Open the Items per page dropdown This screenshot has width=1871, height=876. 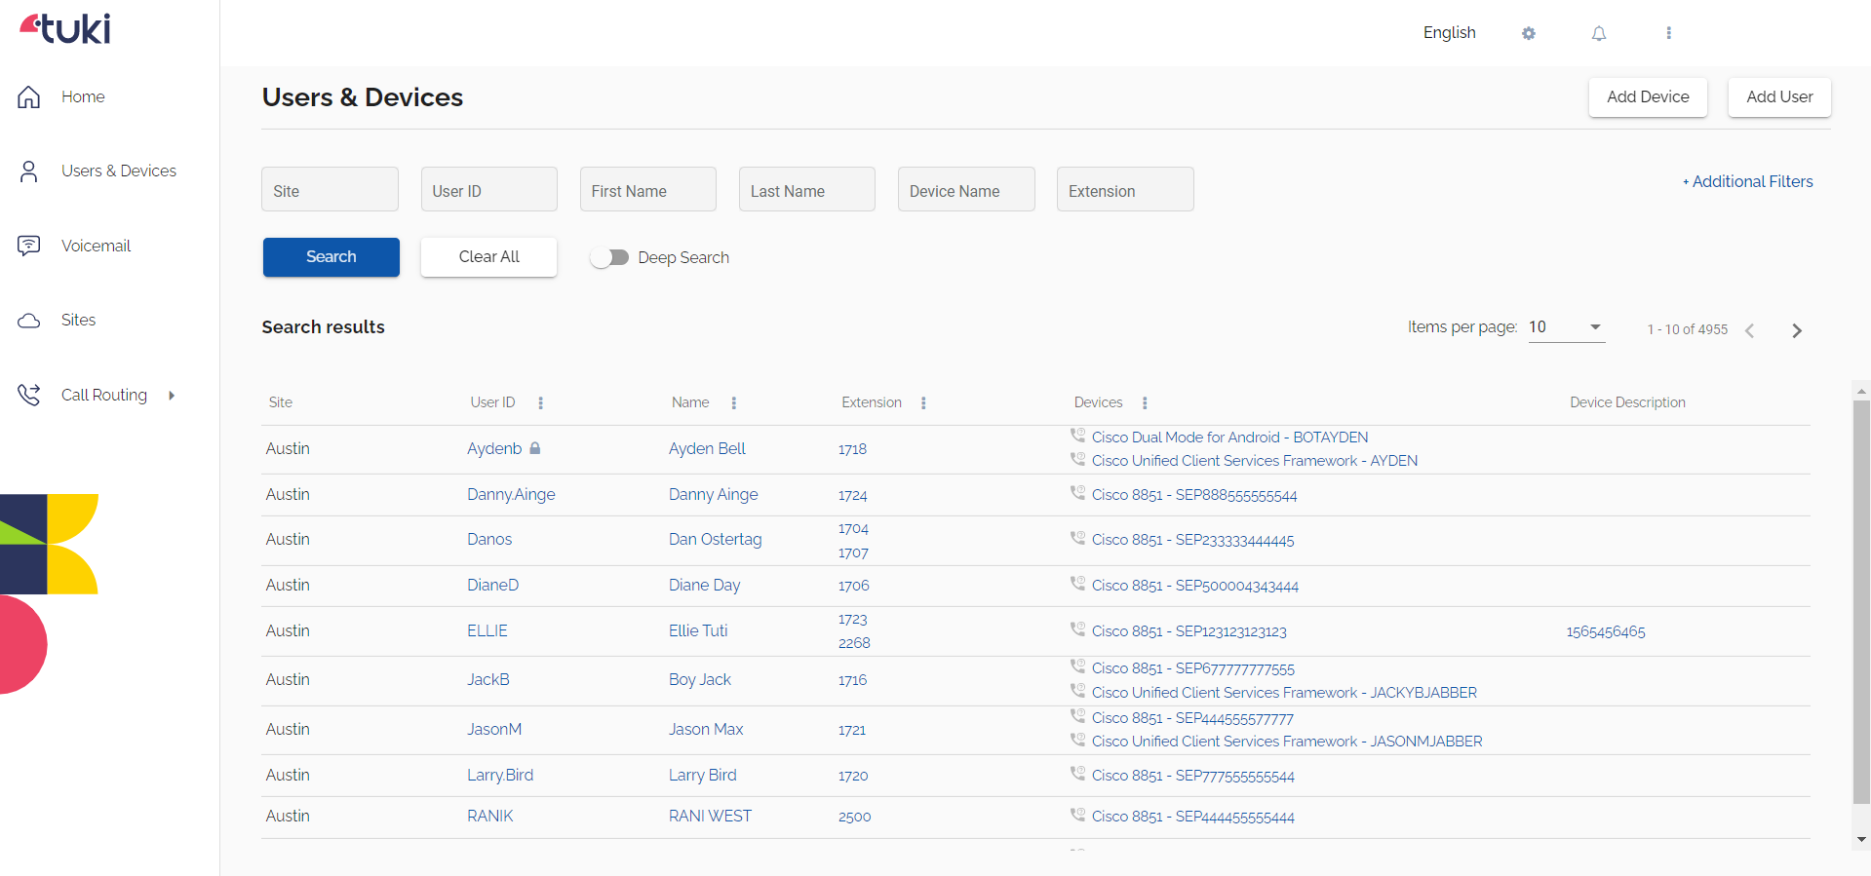pos(1566,327)
